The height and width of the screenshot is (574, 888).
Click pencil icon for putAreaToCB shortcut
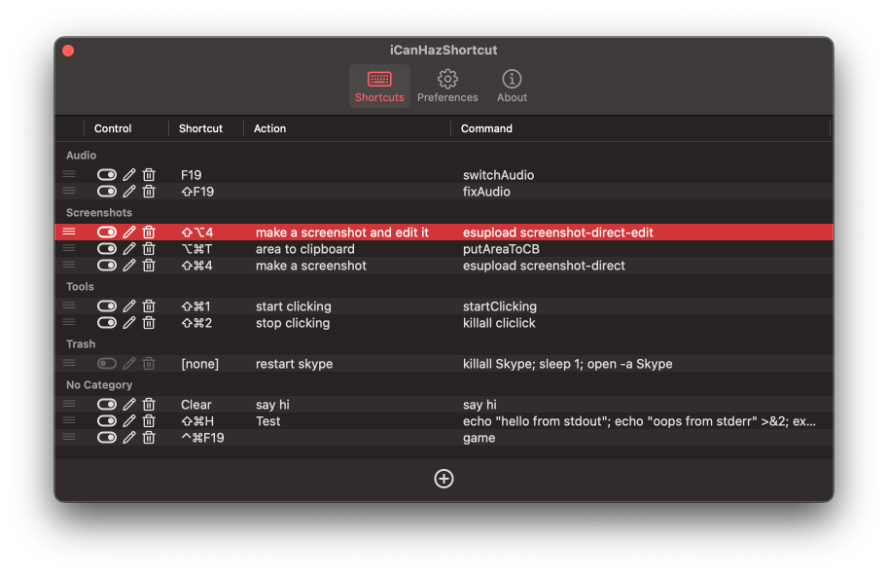pyautogui.click(x=129, y=249)
